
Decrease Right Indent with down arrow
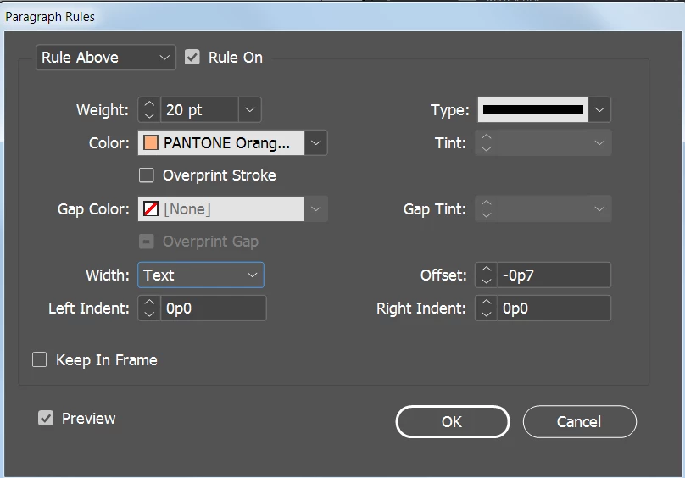(487, 314)
